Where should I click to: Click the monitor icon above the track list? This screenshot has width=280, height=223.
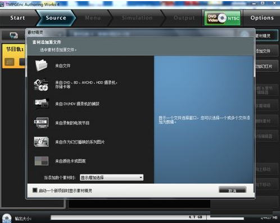[x=13, y=35]
